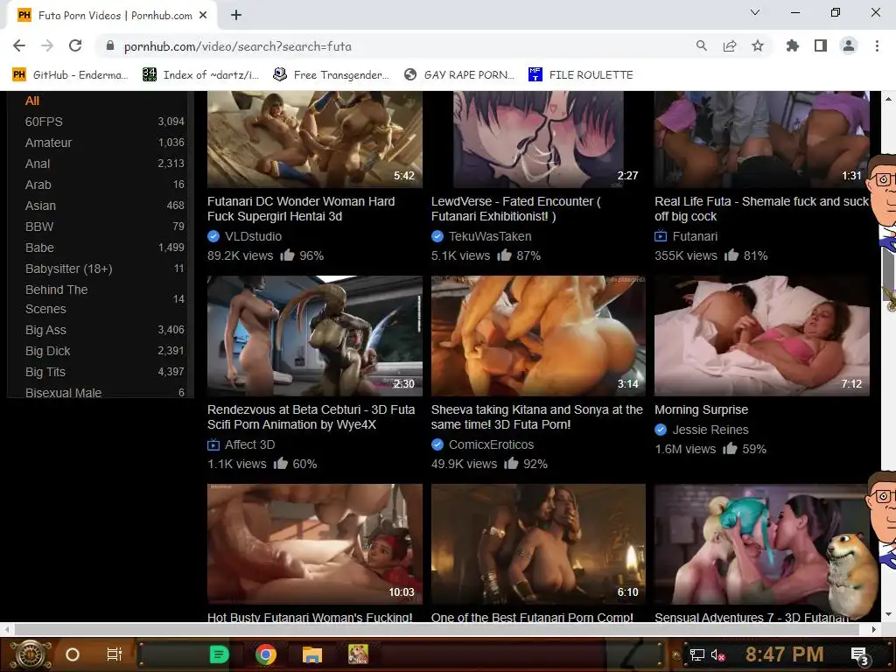Click the verified badge beside VLDstudio
The height and width of the screenshot is (672, 896).
tap(213, 236)
